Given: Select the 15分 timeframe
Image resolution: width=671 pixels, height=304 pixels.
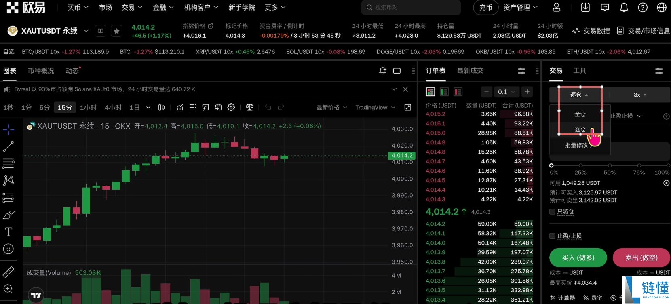Looking at the screenshot, I should tap(65, 107).
